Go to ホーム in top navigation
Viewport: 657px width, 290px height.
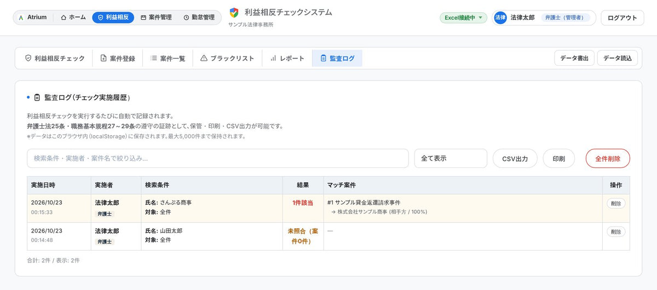pos(73,18)
